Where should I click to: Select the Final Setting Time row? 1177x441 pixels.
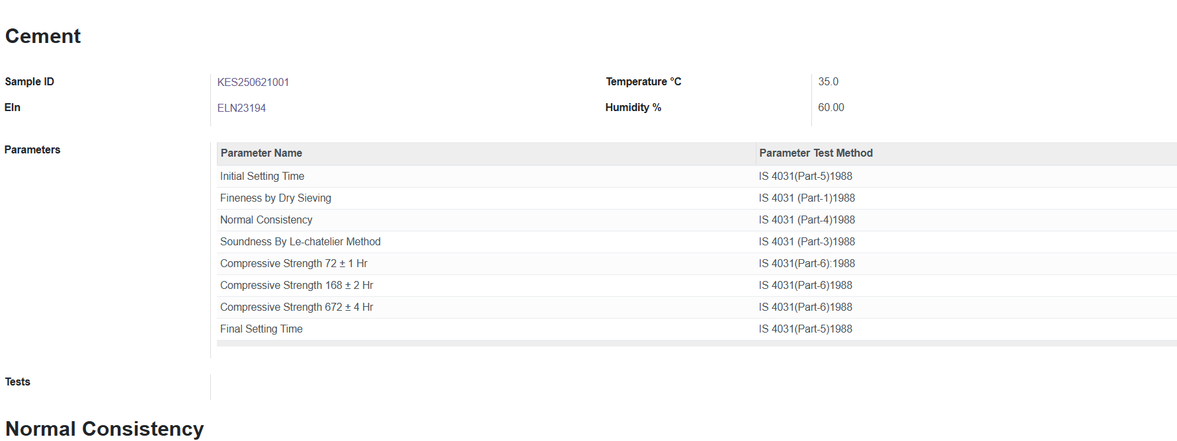coord(697,329)
